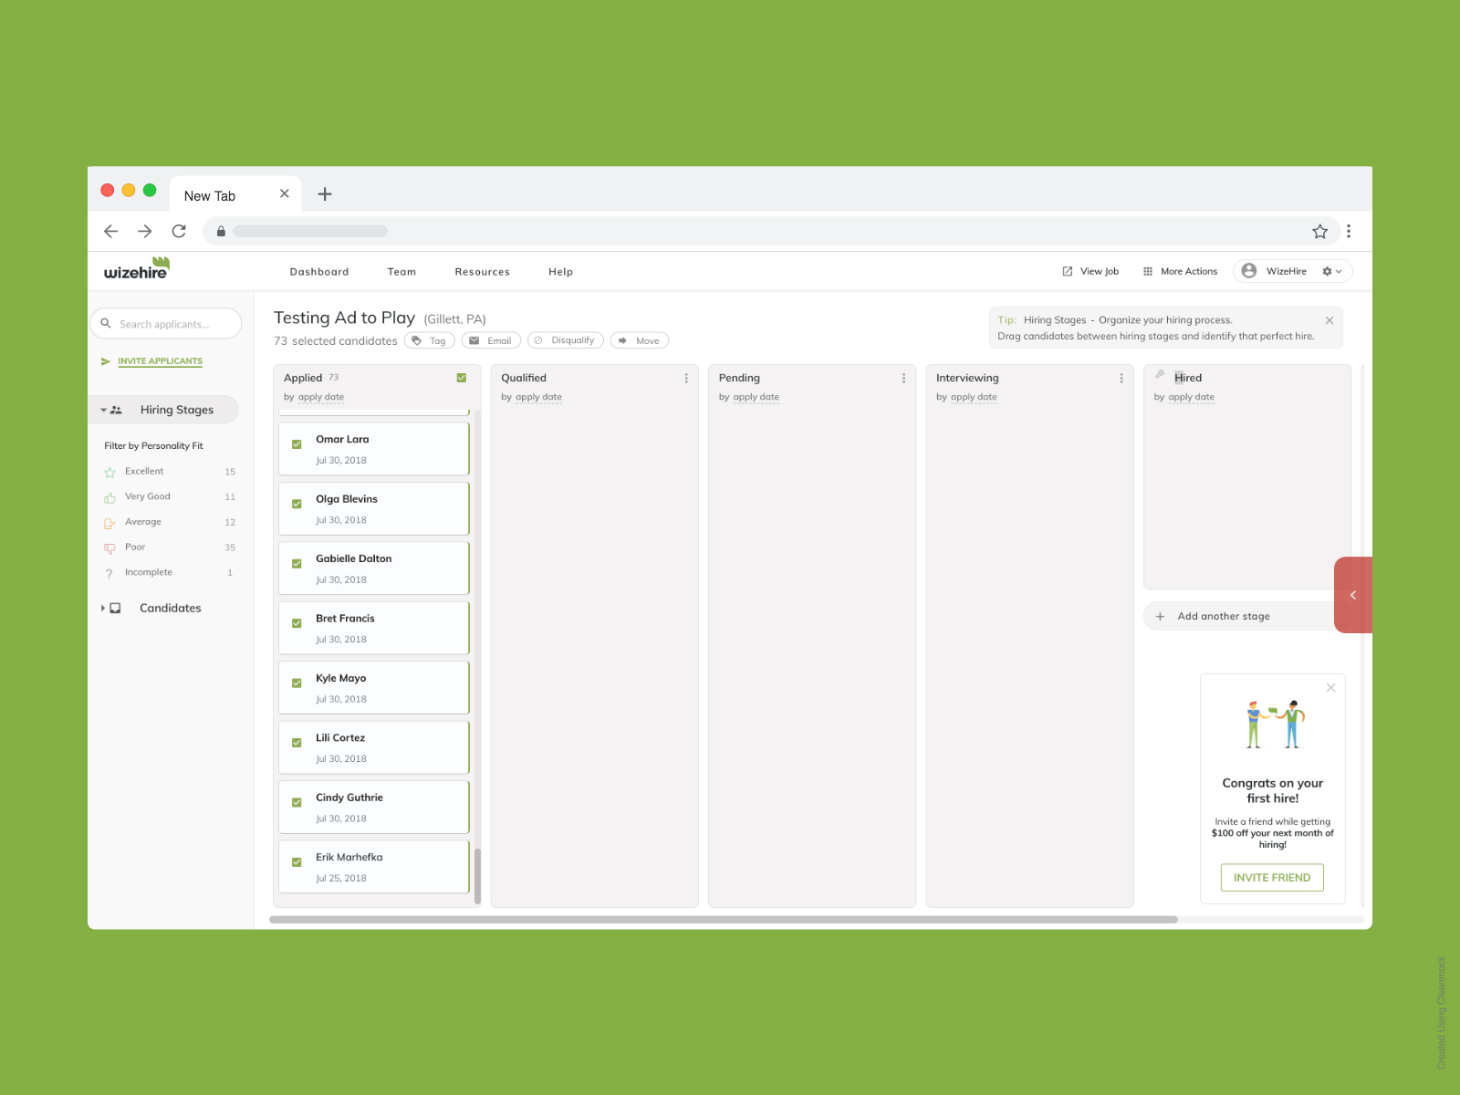Change Applied column sort by apply date

[321, 397]
